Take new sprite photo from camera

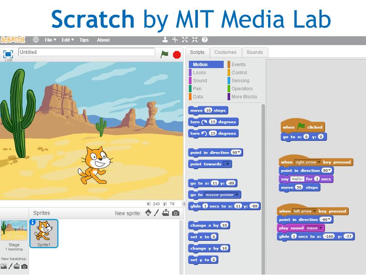pos(176,213)
